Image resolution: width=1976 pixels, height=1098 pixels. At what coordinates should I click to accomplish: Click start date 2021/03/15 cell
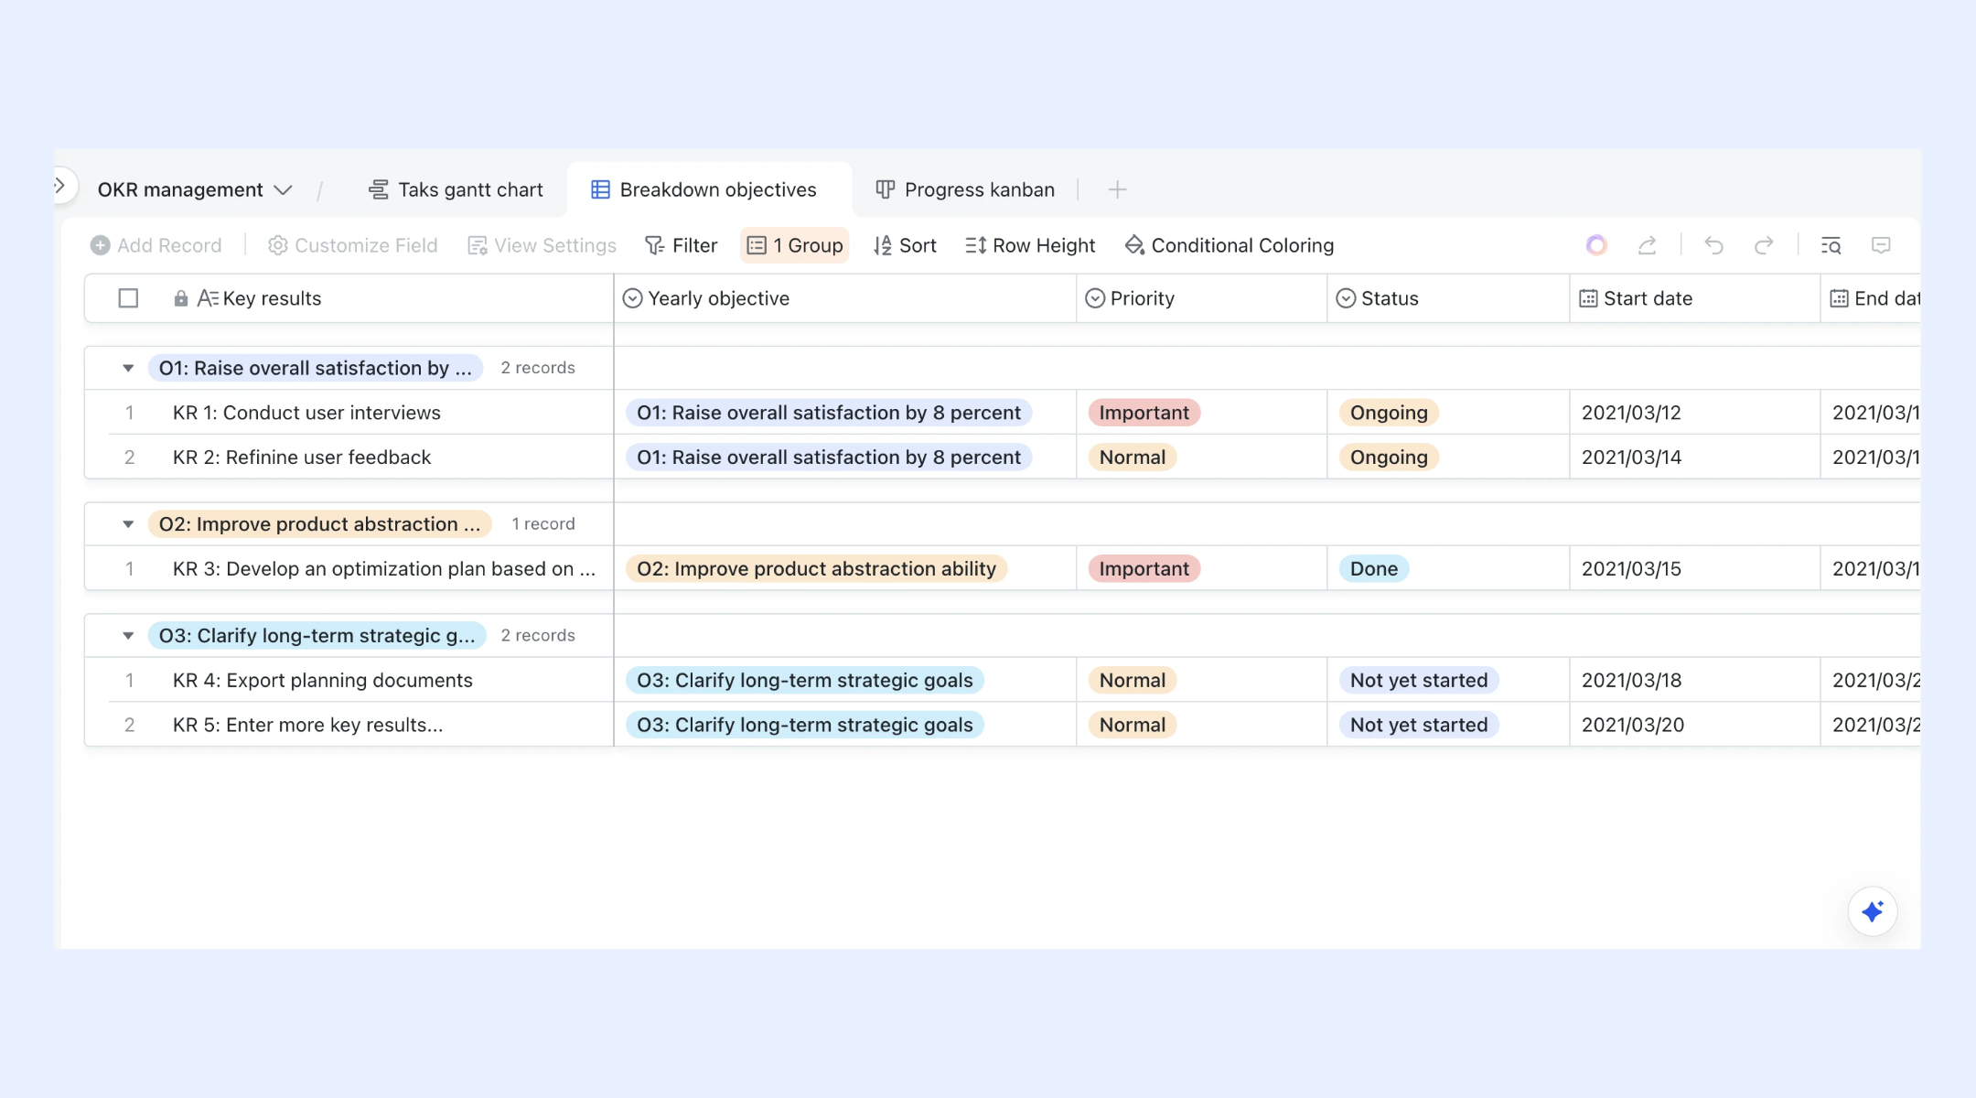[1695, 569]
